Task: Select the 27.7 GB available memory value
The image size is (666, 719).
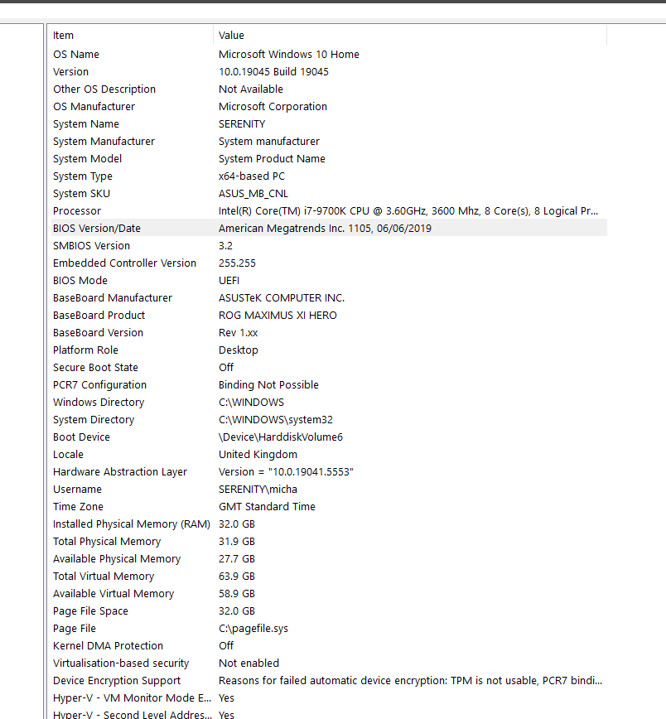Action: 237,559
